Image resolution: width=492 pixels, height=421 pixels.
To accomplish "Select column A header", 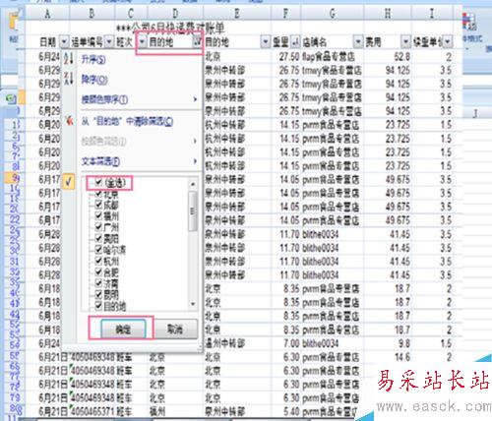I will tap(47, 14).
